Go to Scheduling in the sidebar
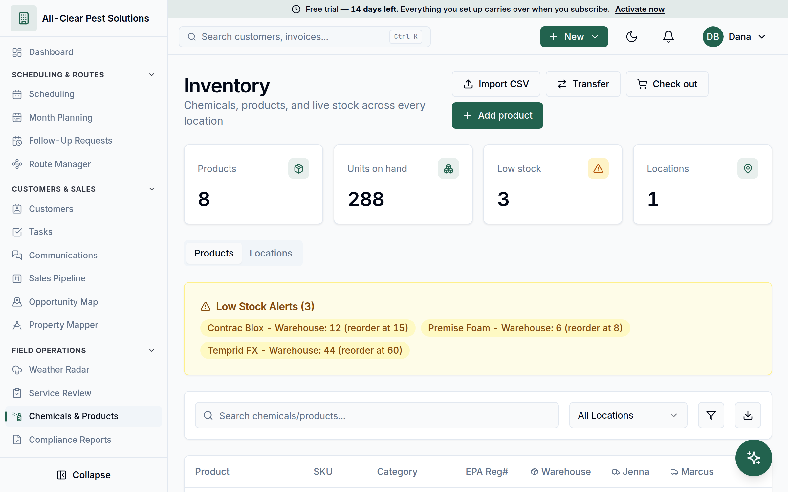The image size is (788, 492). (x=84, y=94)
